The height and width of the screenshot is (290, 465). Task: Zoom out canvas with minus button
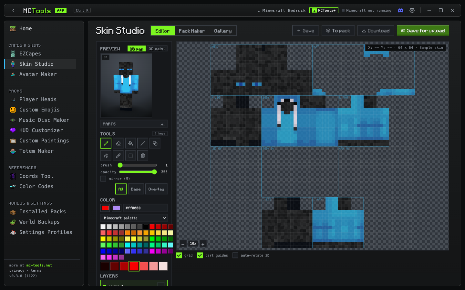(183, 244)
